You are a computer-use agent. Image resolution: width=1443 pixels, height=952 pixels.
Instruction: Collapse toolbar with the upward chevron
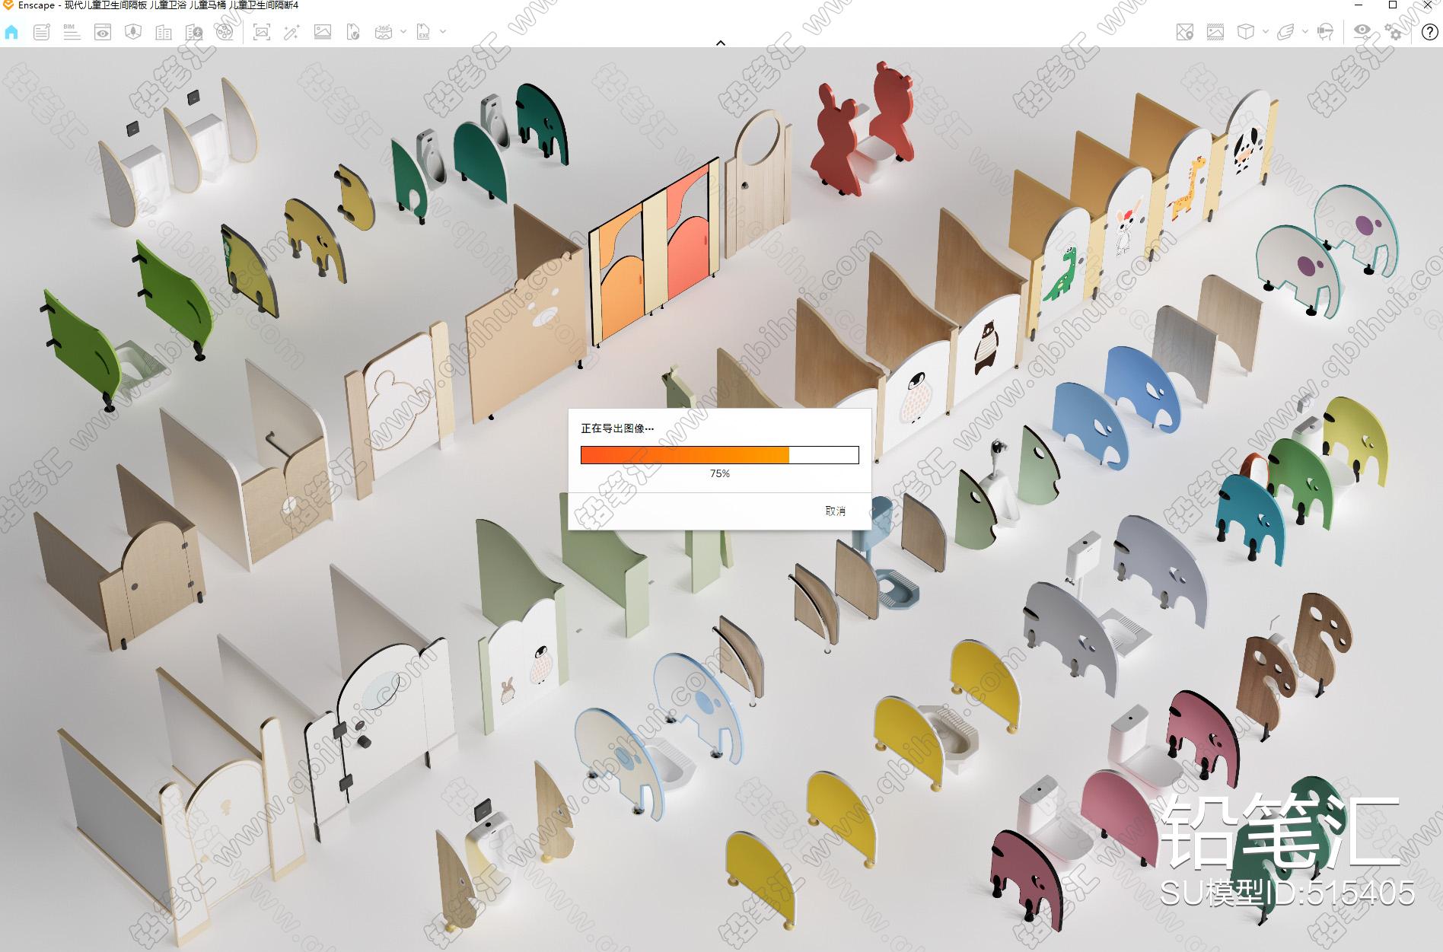tap(721, 43)
